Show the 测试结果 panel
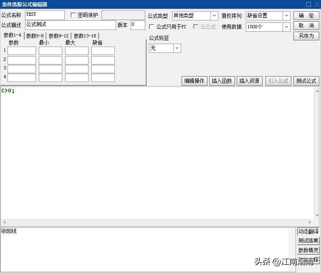This screenshot has height=273, width=321. click(308, 241)
